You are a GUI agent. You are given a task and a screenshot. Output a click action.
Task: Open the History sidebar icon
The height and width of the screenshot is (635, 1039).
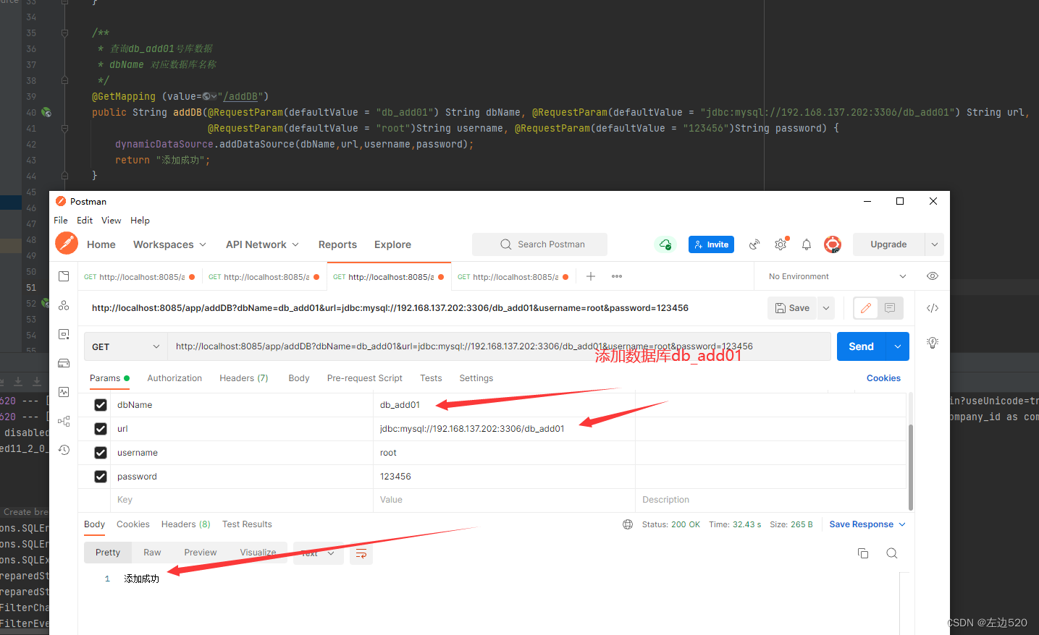(x=64, y=450)
